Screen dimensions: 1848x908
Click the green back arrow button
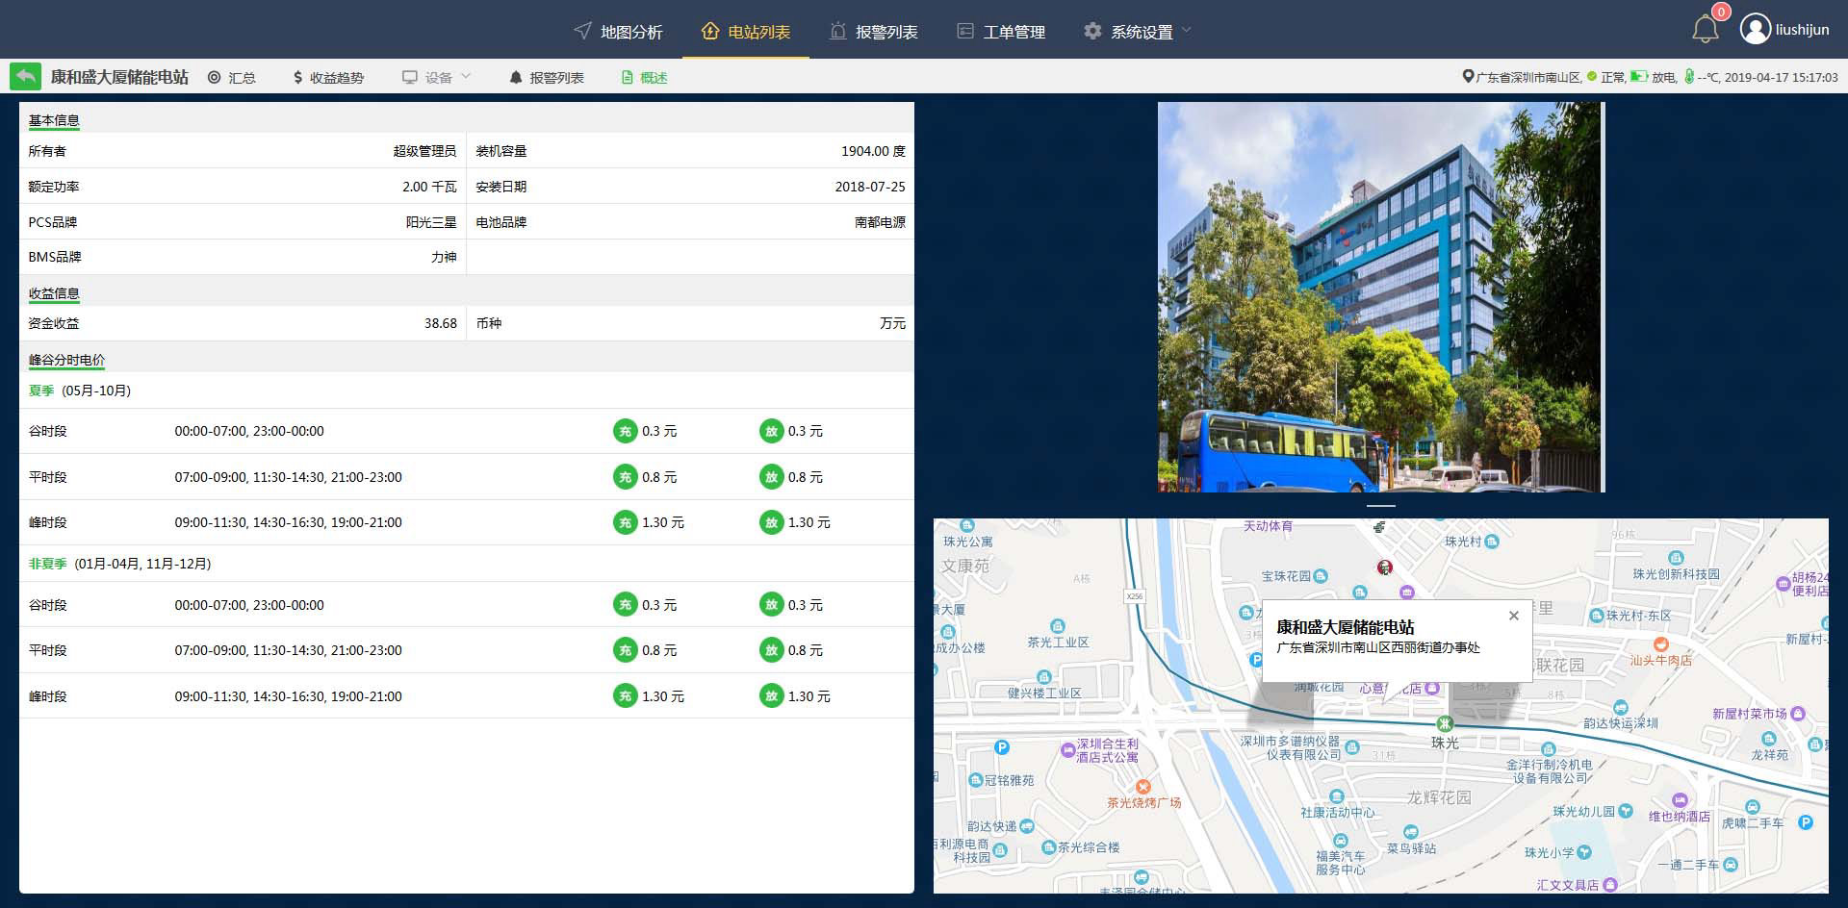pos(25,77)
